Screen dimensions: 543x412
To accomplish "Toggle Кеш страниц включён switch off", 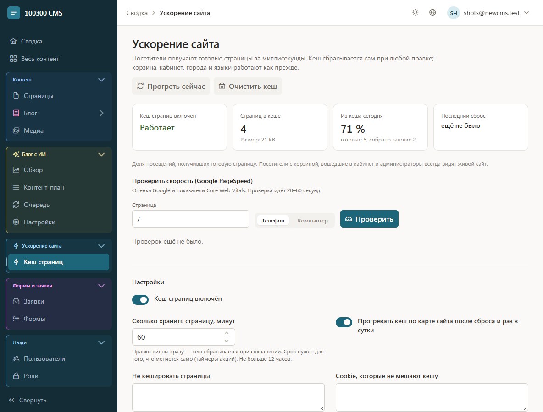I will pos(140,299).
